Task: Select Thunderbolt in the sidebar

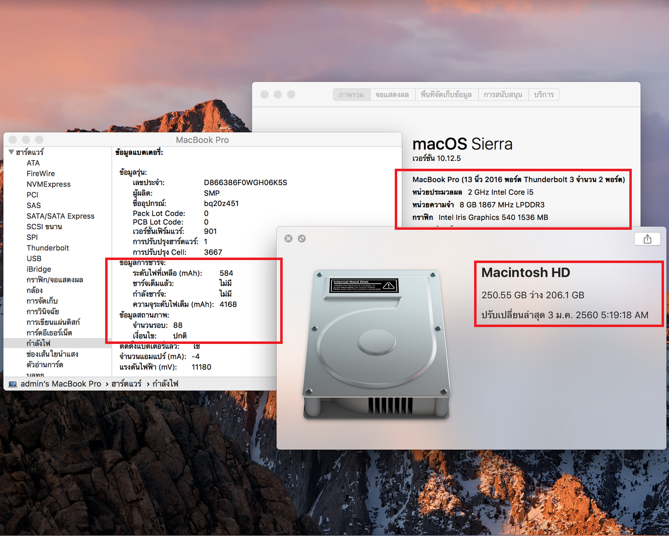Action: click(48, 248)
